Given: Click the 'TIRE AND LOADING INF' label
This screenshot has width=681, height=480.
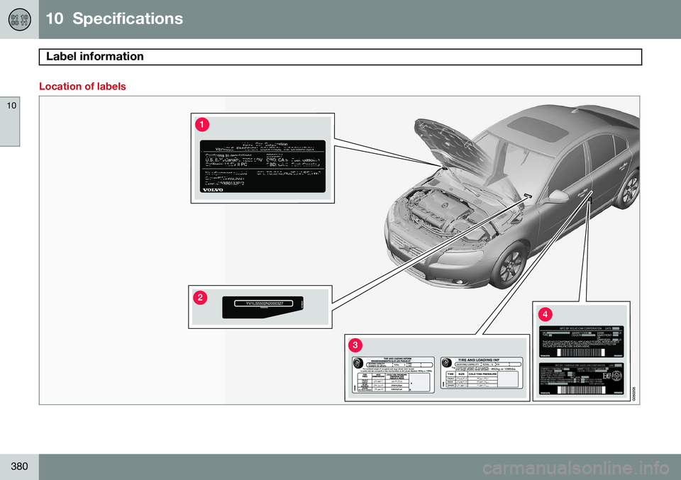Looking at the screenshot, I should (x=482, y=373).
